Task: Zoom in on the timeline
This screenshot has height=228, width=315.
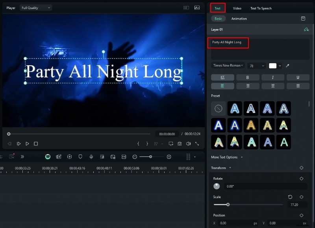Action: (x=169, y=156)
